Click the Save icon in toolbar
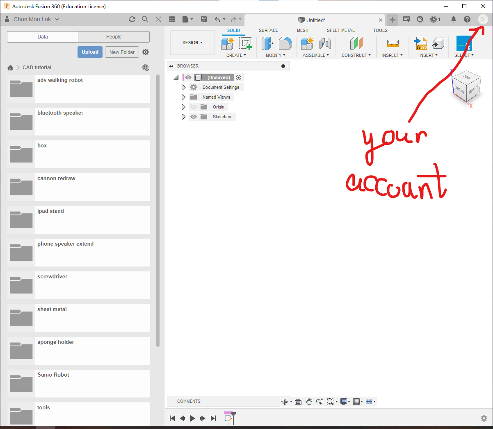 204,19
